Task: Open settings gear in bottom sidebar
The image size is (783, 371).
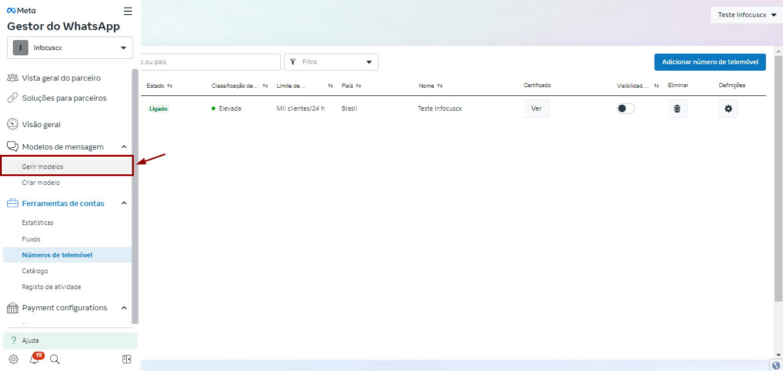Action: 14,359
